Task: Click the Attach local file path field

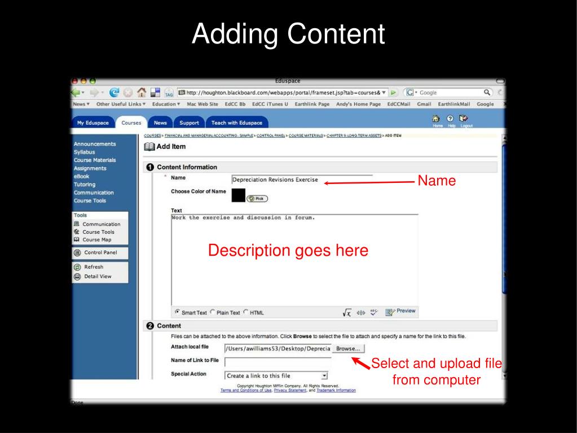Action: 278,349
